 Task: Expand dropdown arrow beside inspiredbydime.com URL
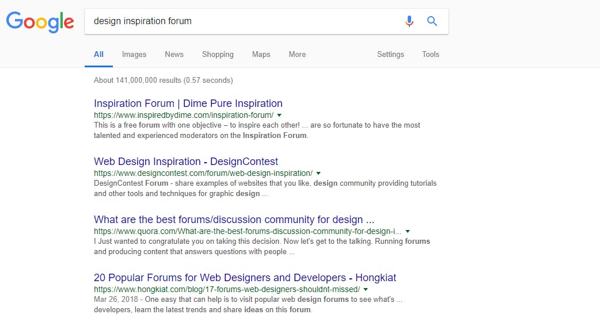[279, 115]
